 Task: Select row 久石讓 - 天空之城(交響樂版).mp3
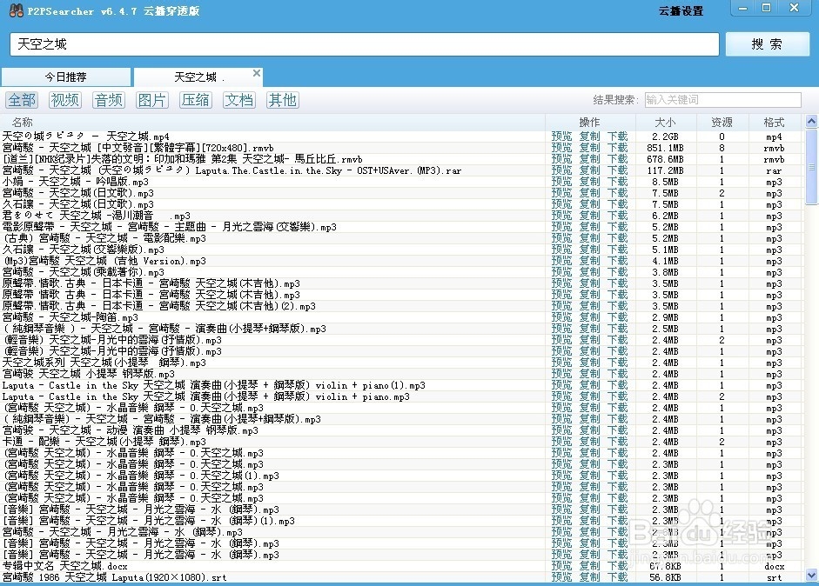point(402,250)
